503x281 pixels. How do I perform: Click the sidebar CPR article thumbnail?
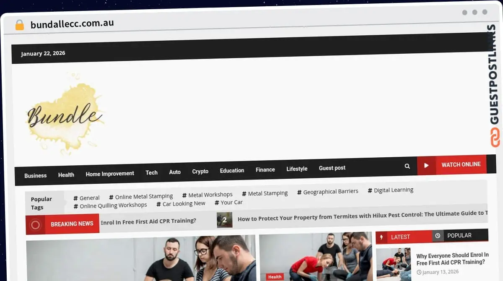pyautogui.click(x=394, y=264)
